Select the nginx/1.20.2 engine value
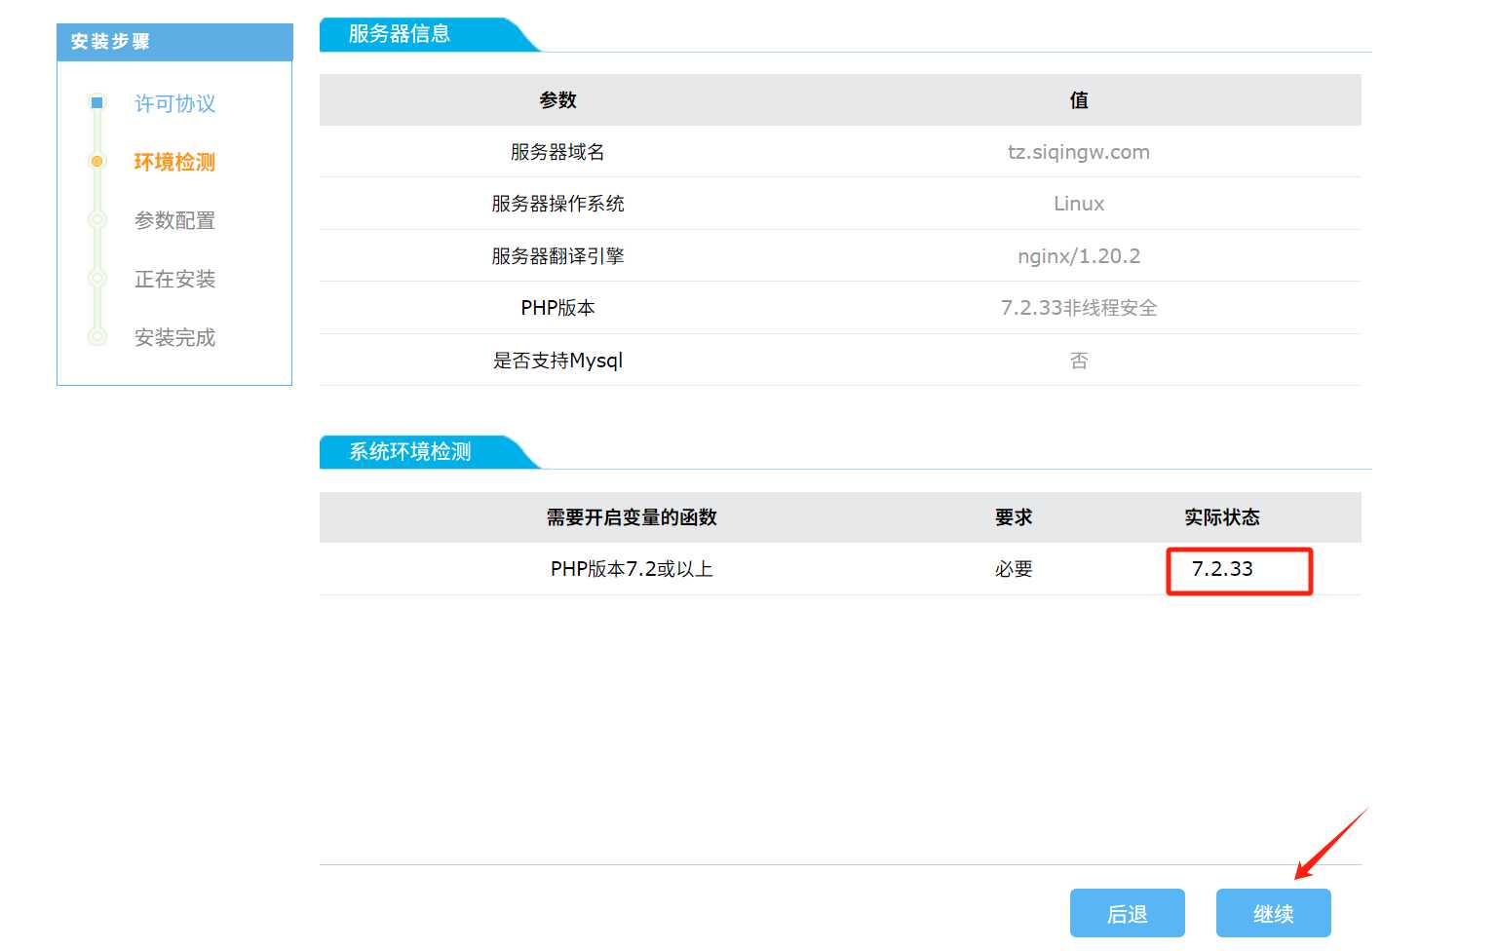 click(1078, 256)
